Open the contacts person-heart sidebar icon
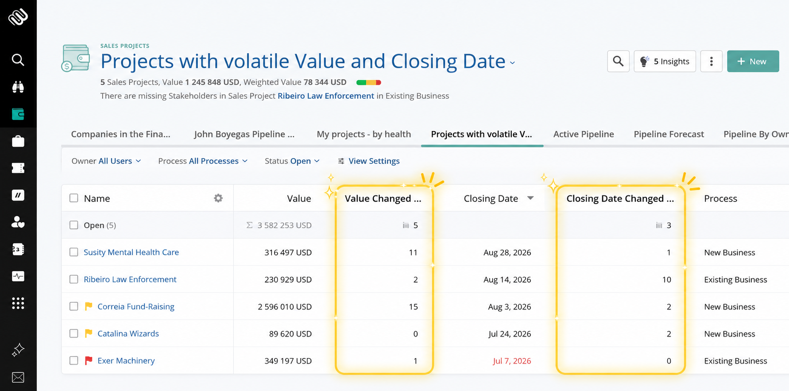 point(18,222)
